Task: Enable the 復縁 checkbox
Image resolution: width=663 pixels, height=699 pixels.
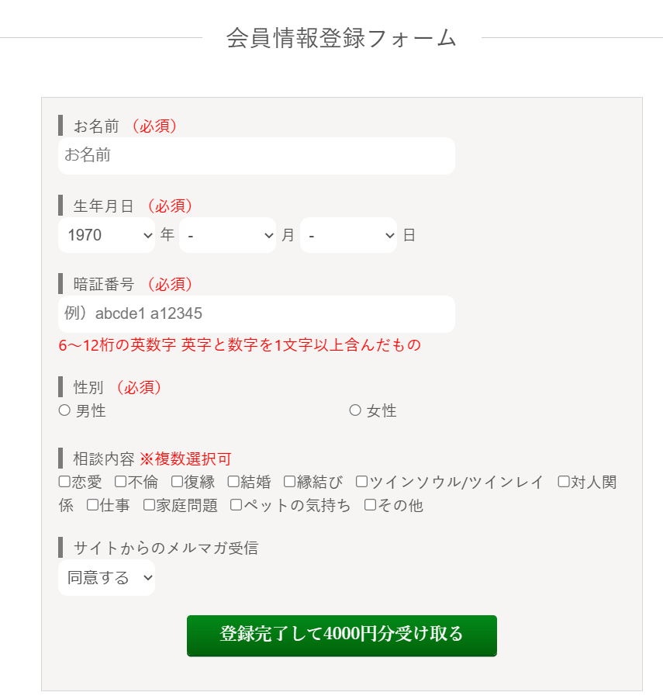Action: 177,482
